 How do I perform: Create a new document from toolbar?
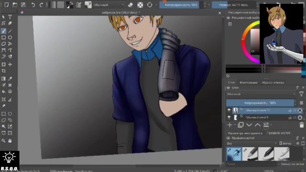[6, 5]
